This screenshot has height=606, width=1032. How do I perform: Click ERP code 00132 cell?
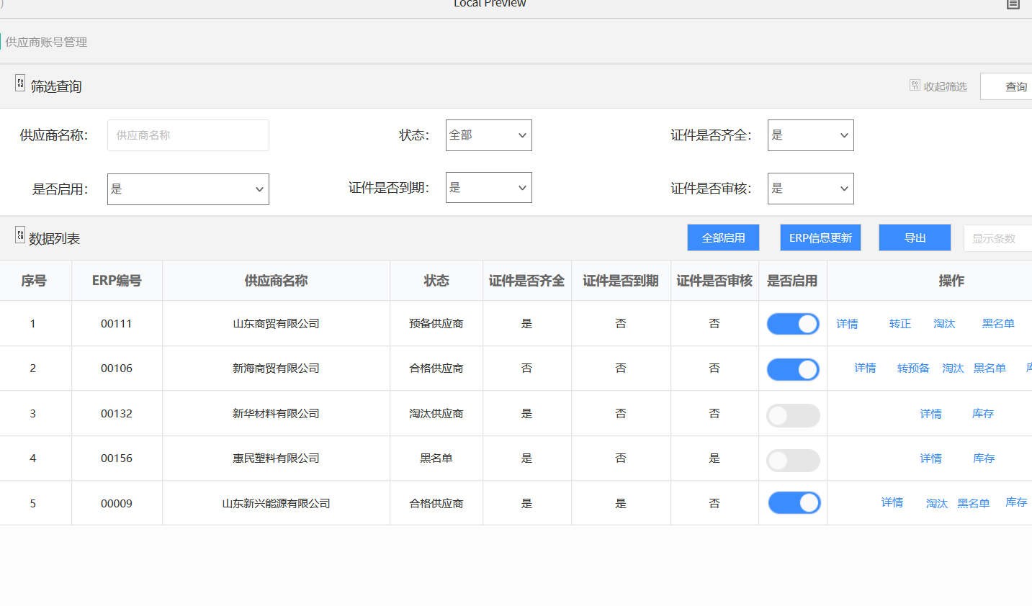tap(117, 414)
